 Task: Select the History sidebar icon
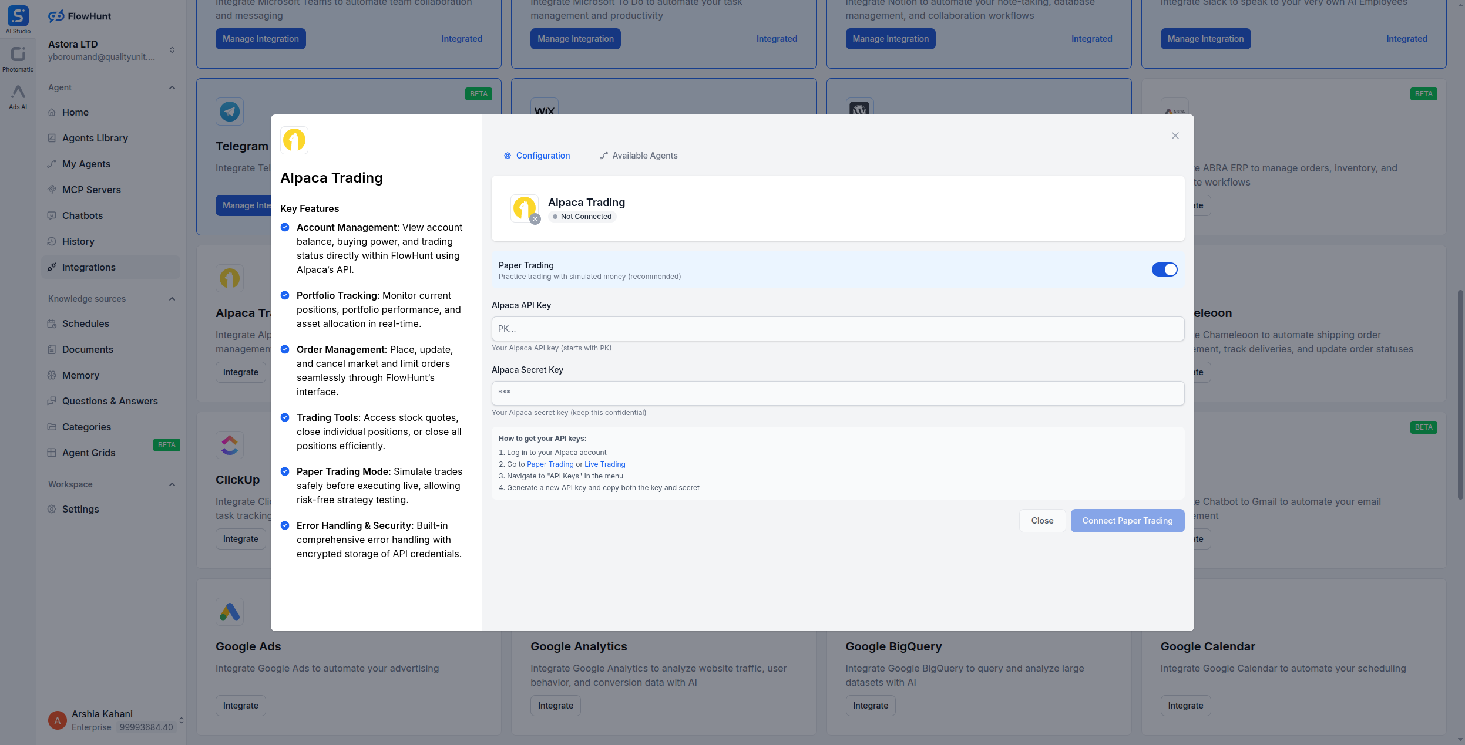point(52,241)
